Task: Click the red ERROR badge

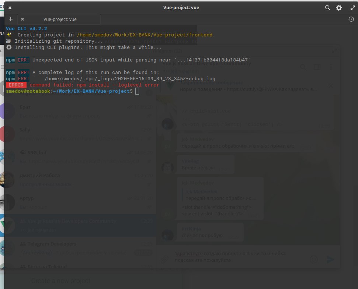Action: point(16,85)
